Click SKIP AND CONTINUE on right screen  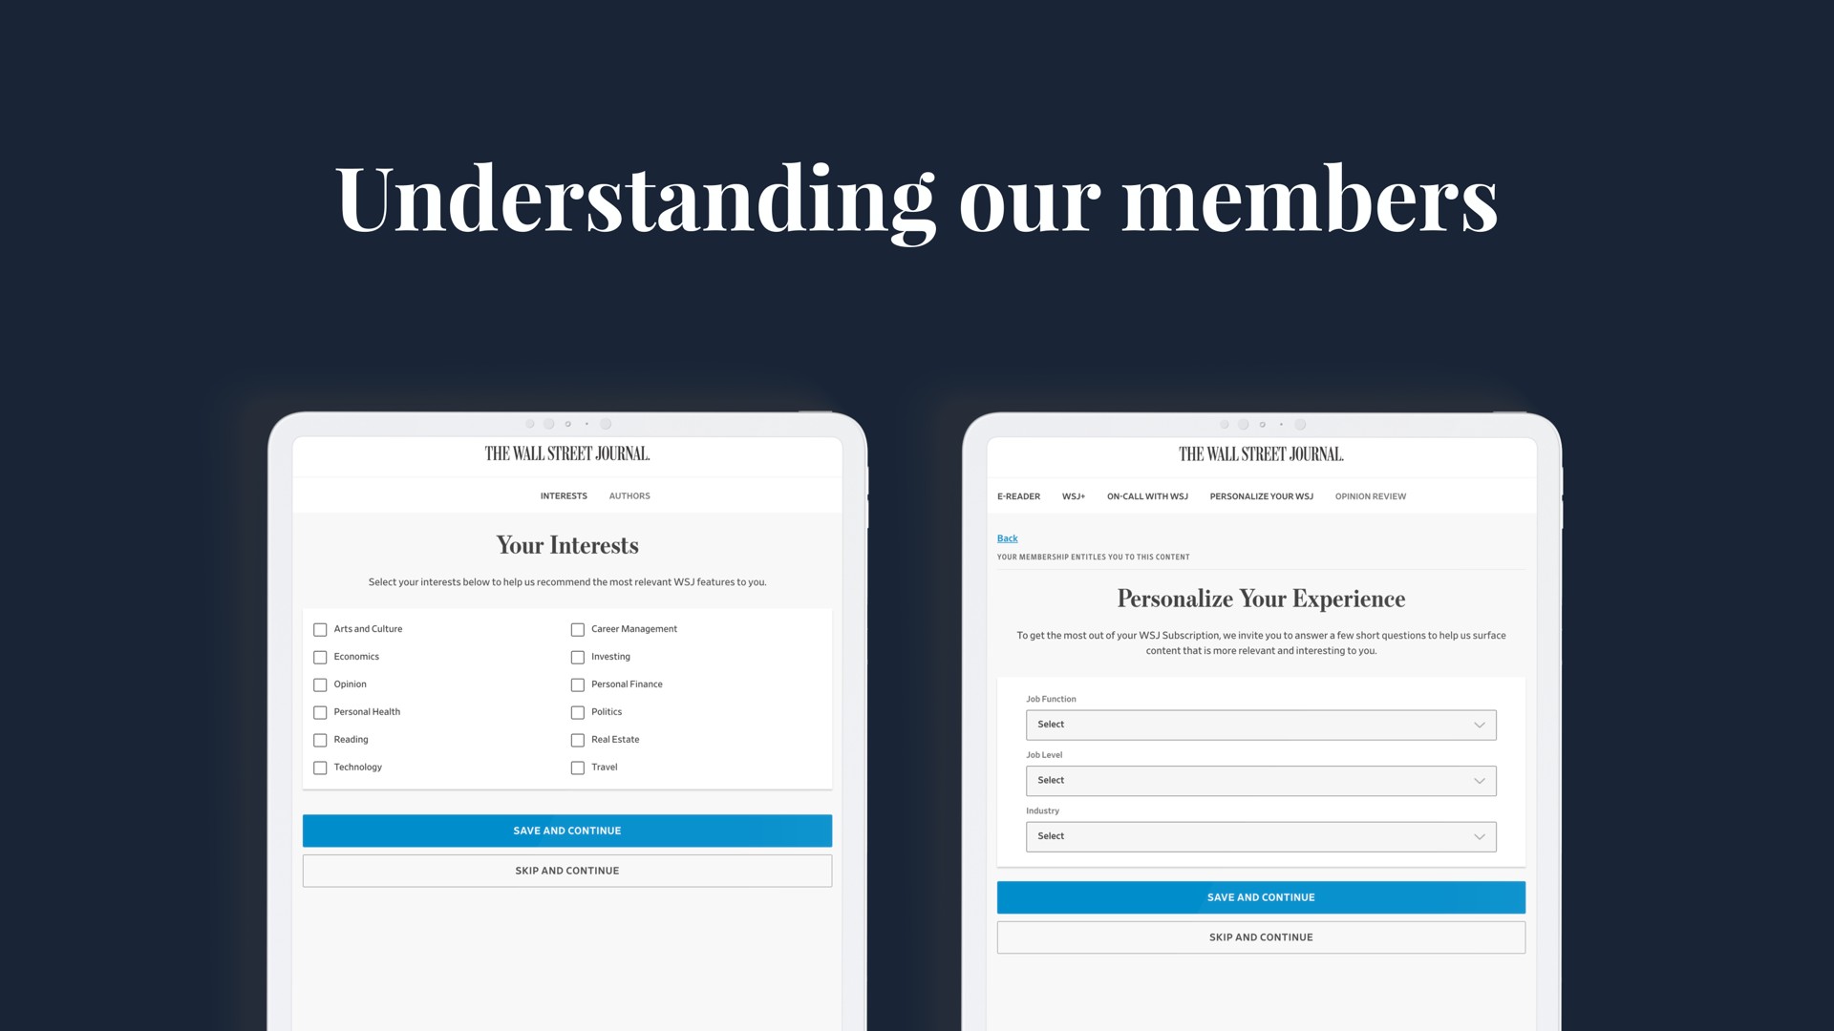[x=1261, y=936]
